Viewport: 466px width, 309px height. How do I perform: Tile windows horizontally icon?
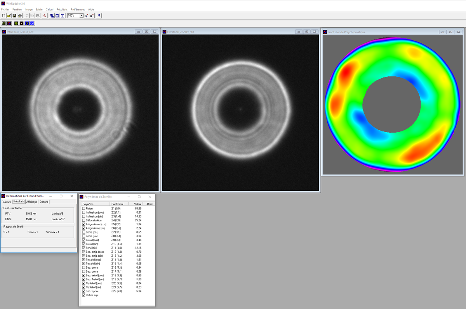[57, 16]
